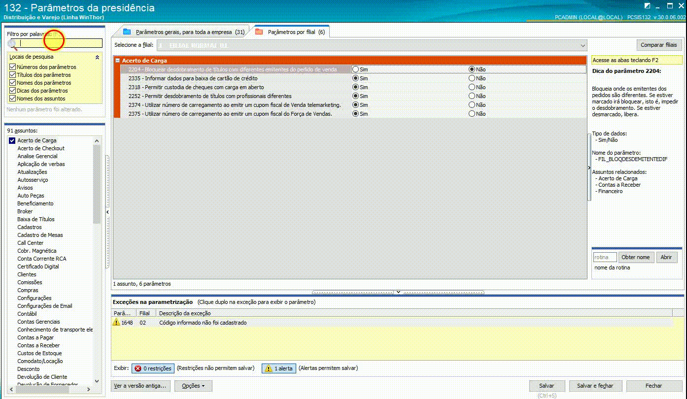The height and width of the screenshot is (399, 687).
Task: Toggle Números dos parâmetros checkbox
Action: pyautogui.click(x=13, y=67)
